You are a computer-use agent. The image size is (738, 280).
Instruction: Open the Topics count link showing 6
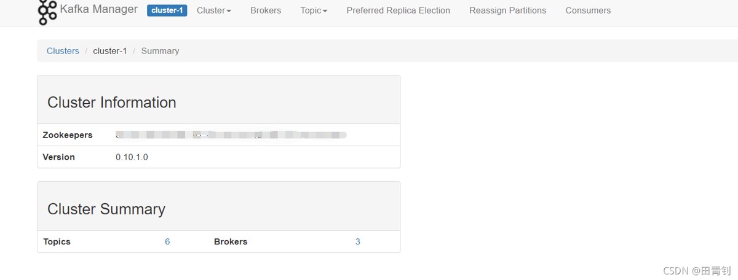(167, 242)
